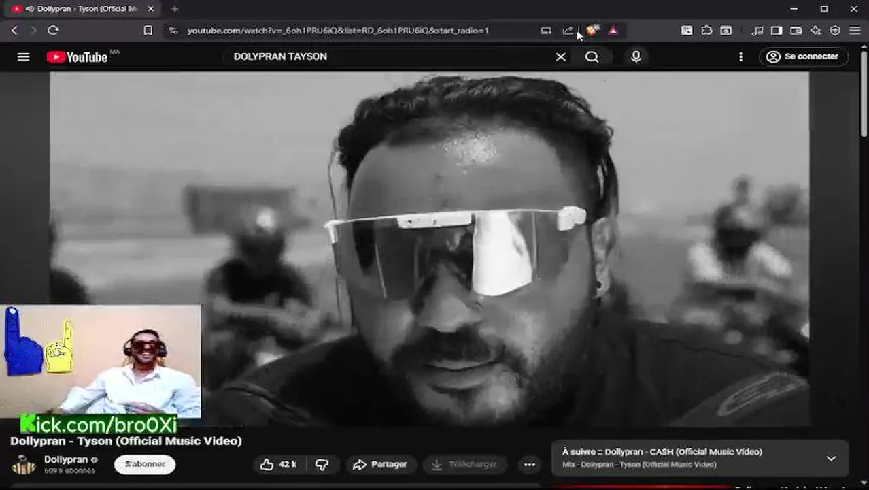
Task: Open the browser hamburger main menu
Action: click(855, 30)
